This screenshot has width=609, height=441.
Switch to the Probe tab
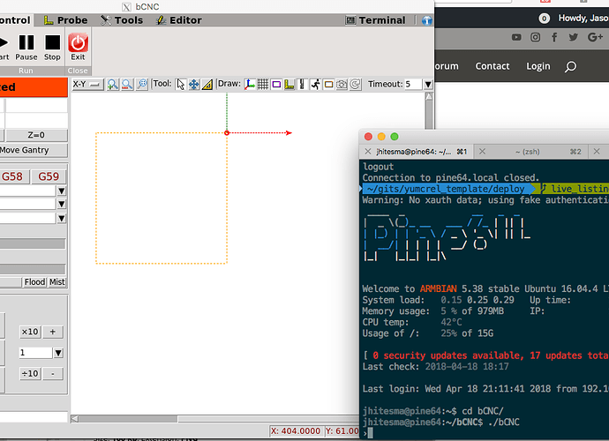click(x=65, y=20)
